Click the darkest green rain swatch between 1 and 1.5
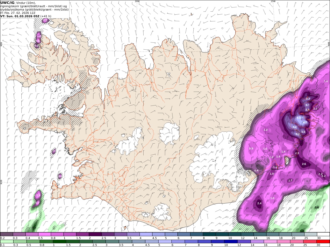This screenshot has height=247, width=330. tap(59, 242)
